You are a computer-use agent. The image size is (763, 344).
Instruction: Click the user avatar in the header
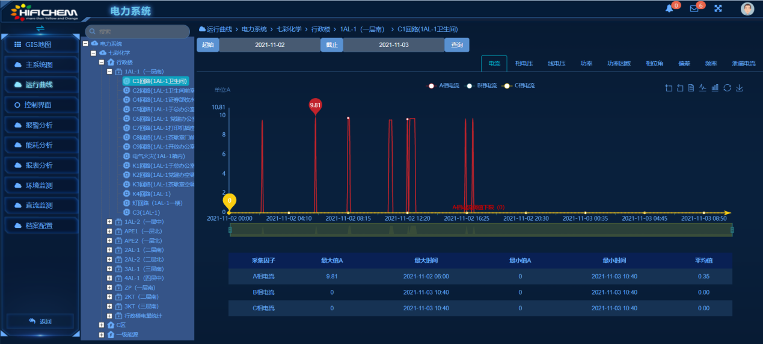coord(747,8)
